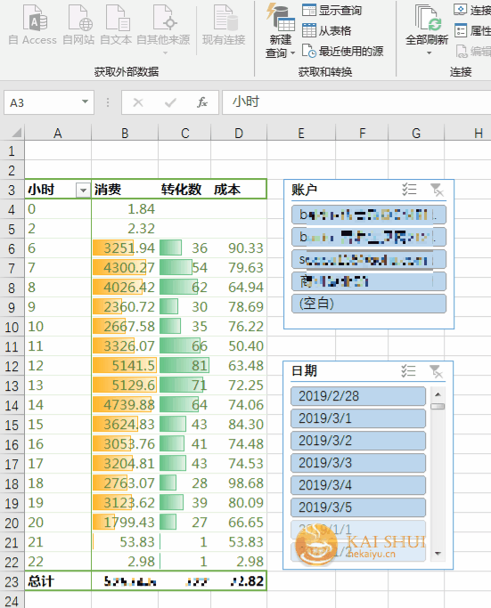
Task: Click the 转化数 header cell
Action: (x=184, y=190)
